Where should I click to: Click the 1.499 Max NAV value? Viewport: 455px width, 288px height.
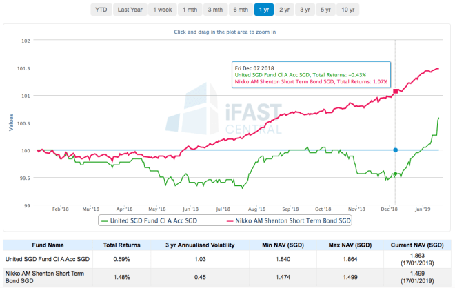coord(350,277)
